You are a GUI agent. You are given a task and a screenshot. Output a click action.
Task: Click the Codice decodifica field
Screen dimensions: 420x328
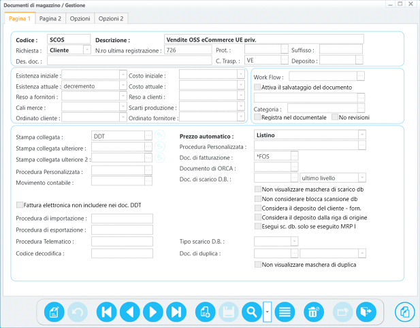click(122, 253)
